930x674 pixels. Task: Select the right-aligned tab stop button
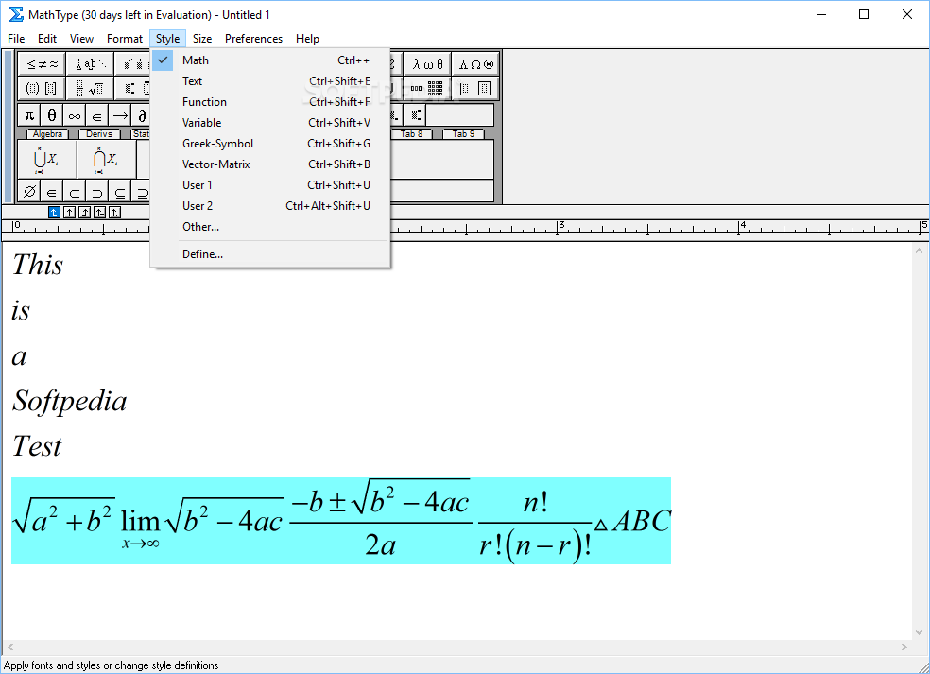click(84, 212)
